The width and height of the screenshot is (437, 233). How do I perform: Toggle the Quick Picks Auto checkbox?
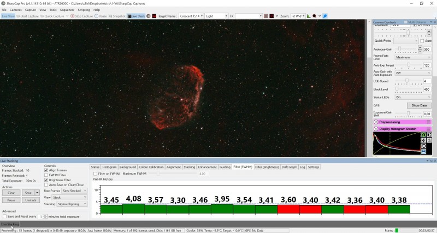point(422,41)
